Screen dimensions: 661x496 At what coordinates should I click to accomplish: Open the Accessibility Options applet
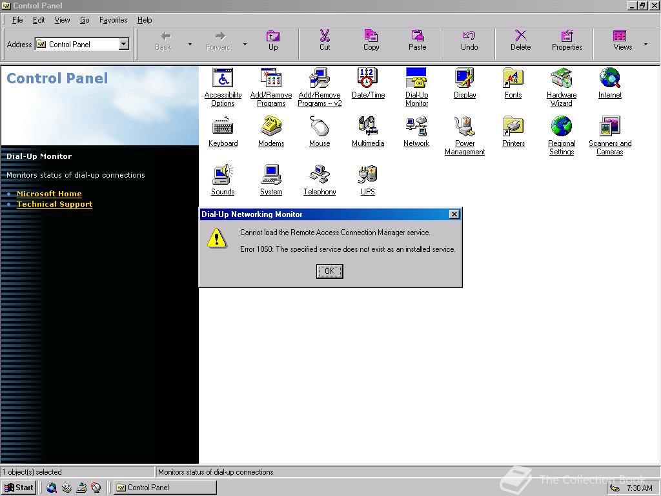pyautogui.click(x=223, y=87)
